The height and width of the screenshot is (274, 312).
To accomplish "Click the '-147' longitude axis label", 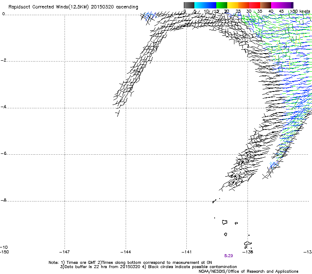I will 65,252.
